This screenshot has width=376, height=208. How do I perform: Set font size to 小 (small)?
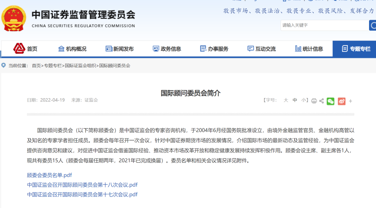304,100
